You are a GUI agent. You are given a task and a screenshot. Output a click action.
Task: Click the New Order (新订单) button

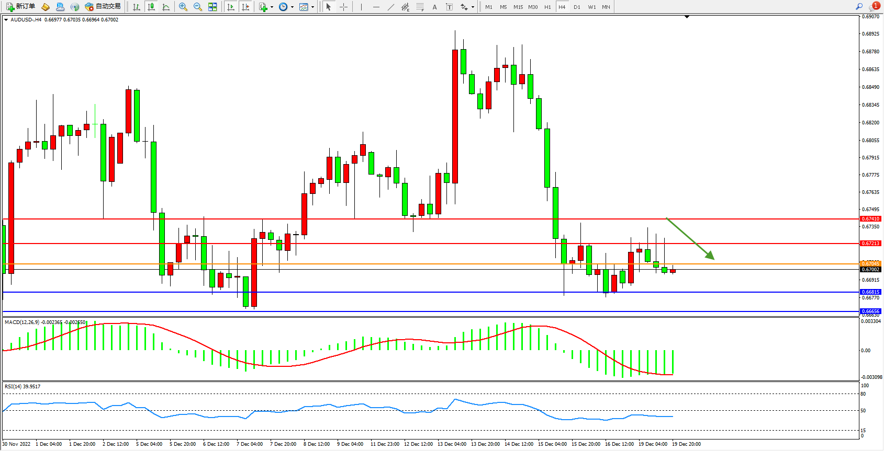coord(21,7)
